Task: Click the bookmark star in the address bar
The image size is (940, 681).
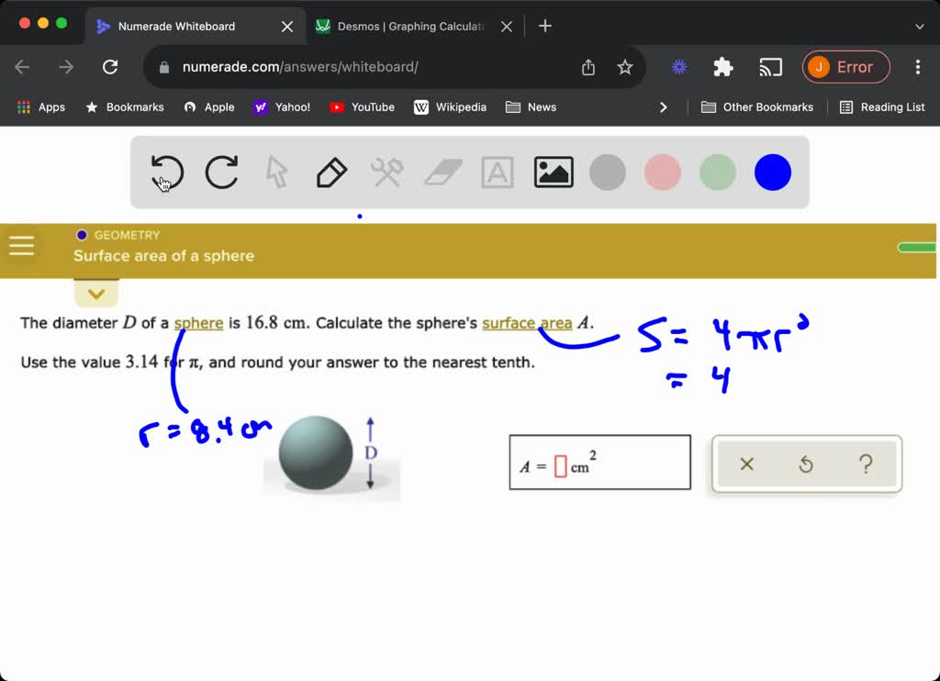Action: 625,67
